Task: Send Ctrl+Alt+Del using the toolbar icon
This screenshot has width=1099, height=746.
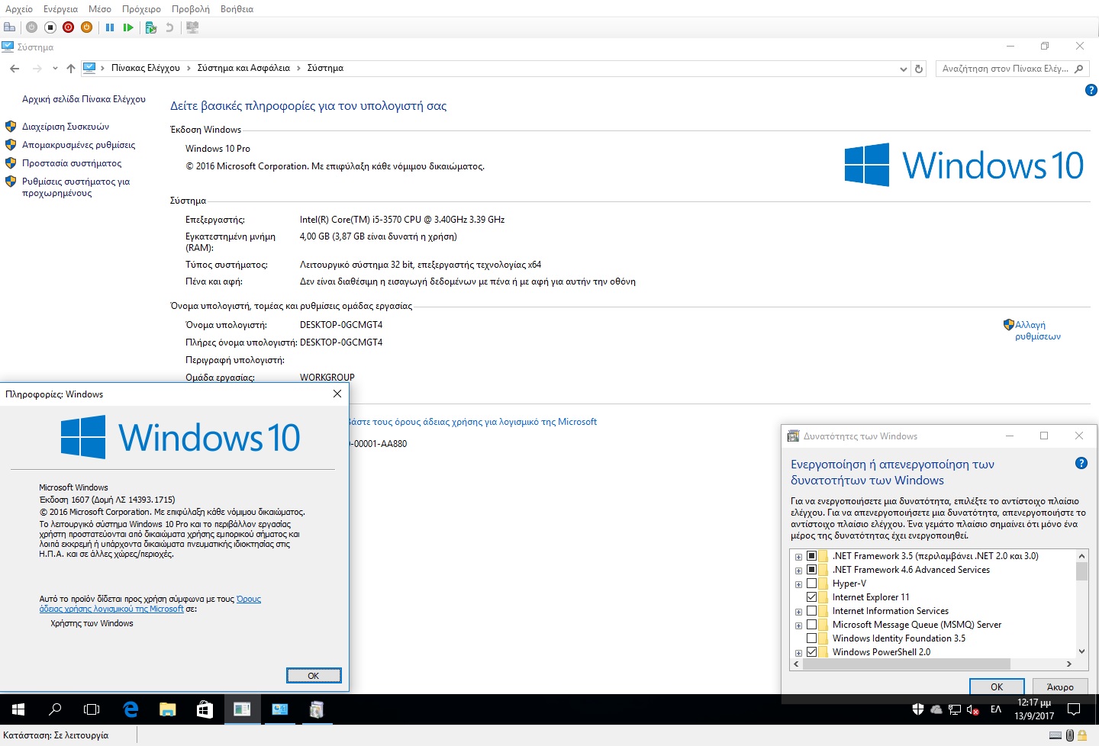Action: [x=9, y=27]
